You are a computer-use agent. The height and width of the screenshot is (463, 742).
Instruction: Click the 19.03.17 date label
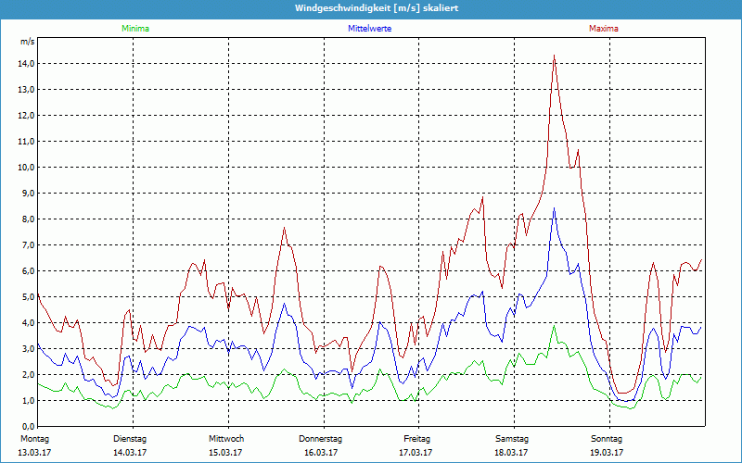click(x=607, y=453)
